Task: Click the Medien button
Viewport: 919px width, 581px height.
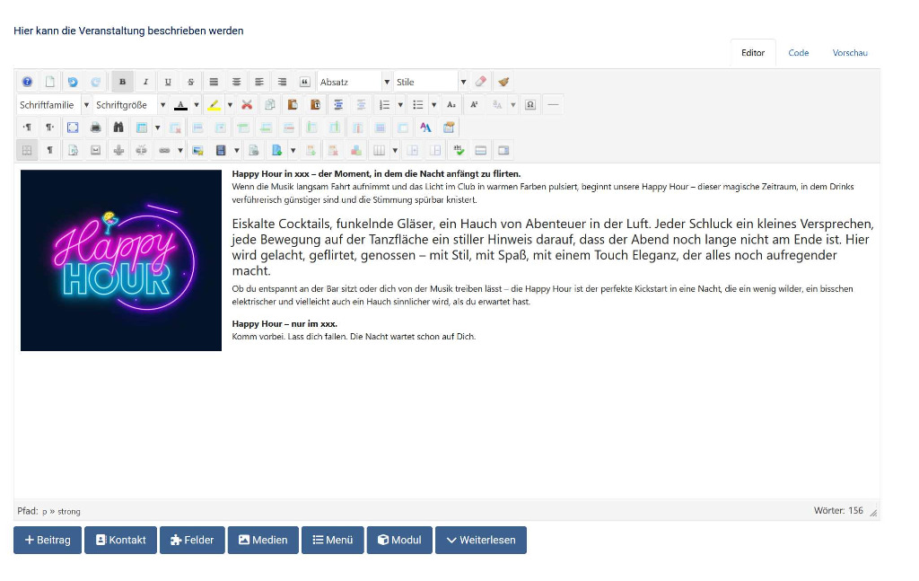Action: tap(263, 540)
